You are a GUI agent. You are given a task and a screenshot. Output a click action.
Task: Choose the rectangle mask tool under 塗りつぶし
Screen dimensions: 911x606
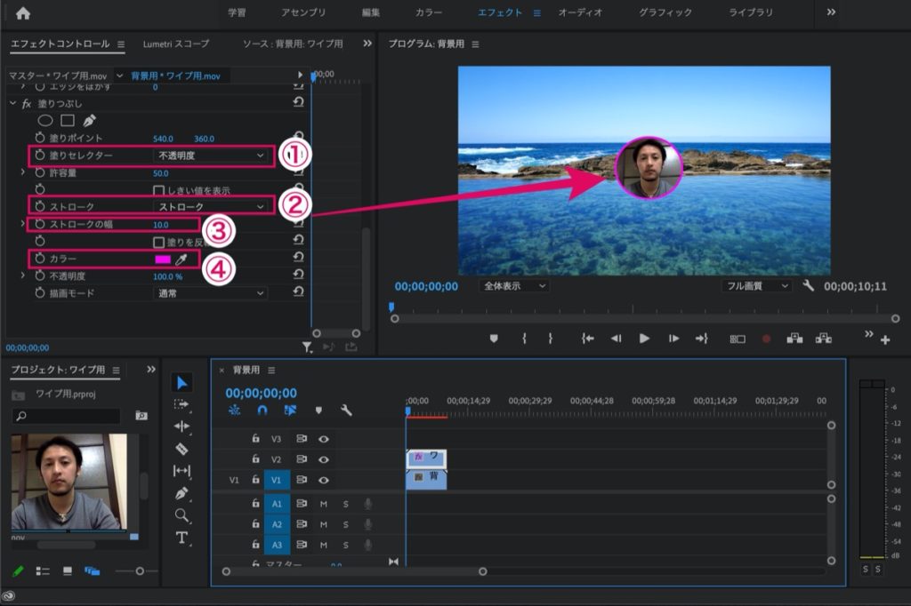[68, 121]
